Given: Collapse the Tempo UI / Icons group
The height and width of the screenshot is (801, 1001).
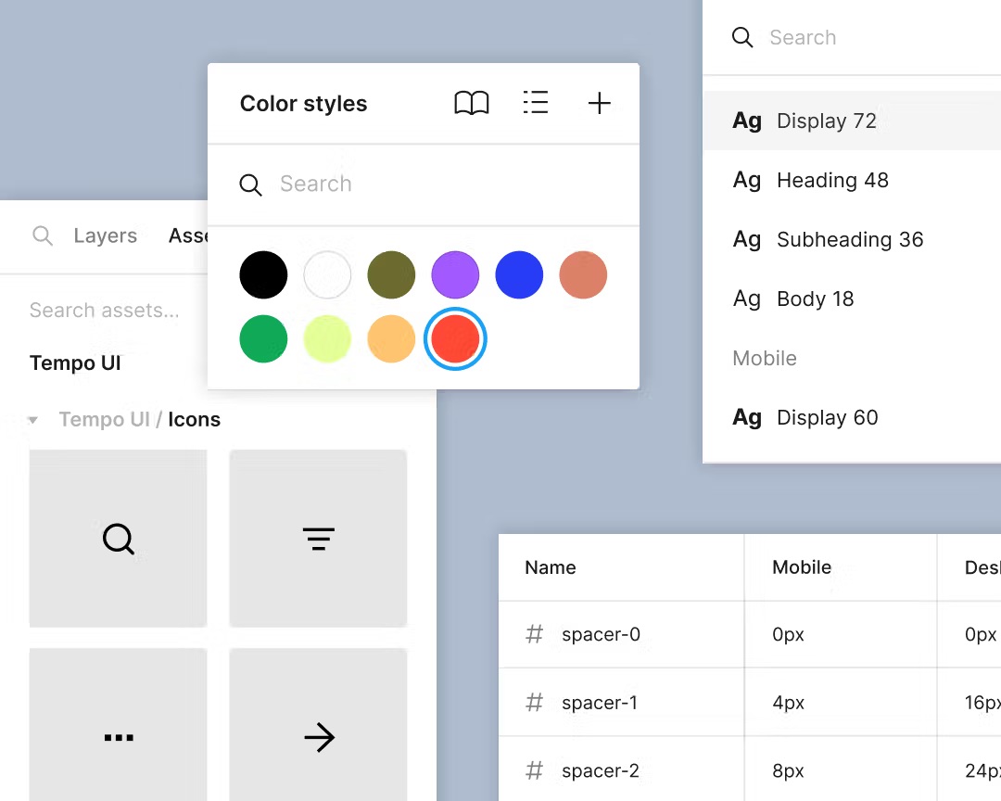Looking at the screenshot, I should (x=32, y=419).
